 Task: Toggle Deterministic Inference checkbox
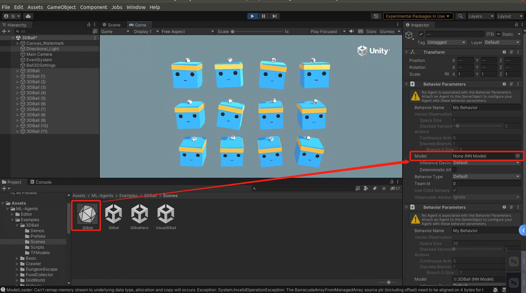pyautogui.click(x=454, y=170)
